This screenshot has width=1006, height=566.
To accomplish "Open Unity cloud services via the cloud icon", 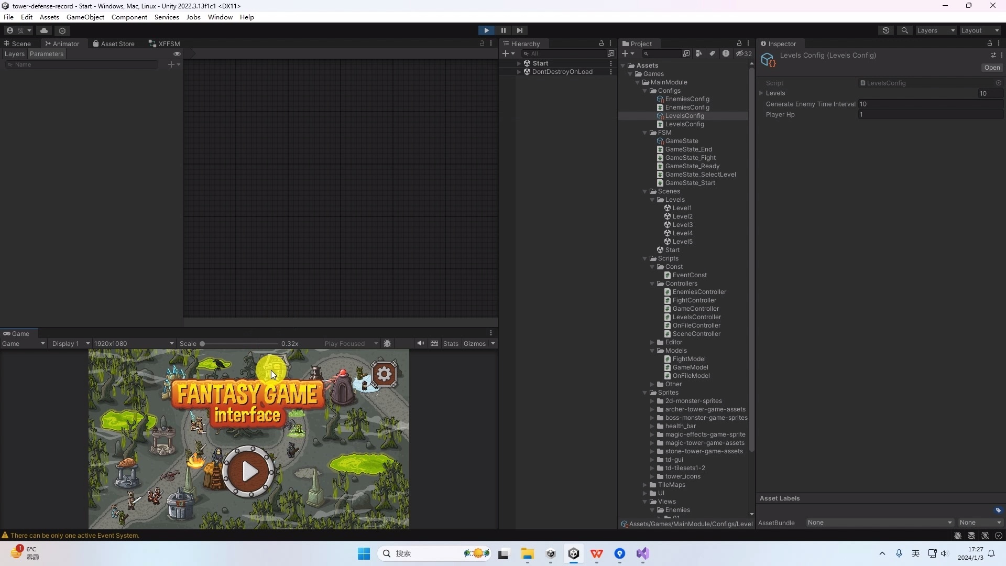I will [44, 30].
